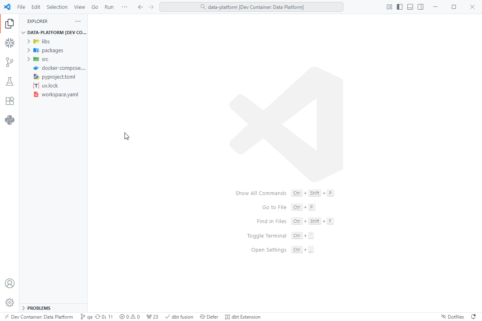Open the Run menu
The width and height of the screenshot is (482, 321).
(109, 7)
